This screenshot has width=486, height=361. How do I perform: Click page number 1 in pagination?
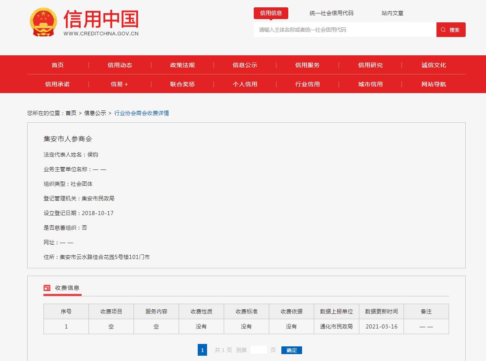[202, 350]
